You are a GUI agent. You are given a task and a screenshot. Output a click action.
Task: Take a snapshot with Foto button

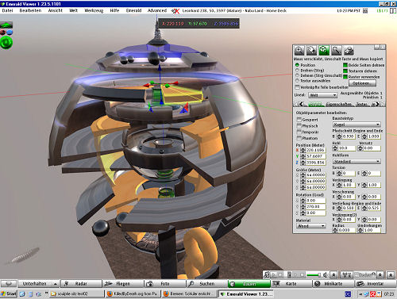165,284
